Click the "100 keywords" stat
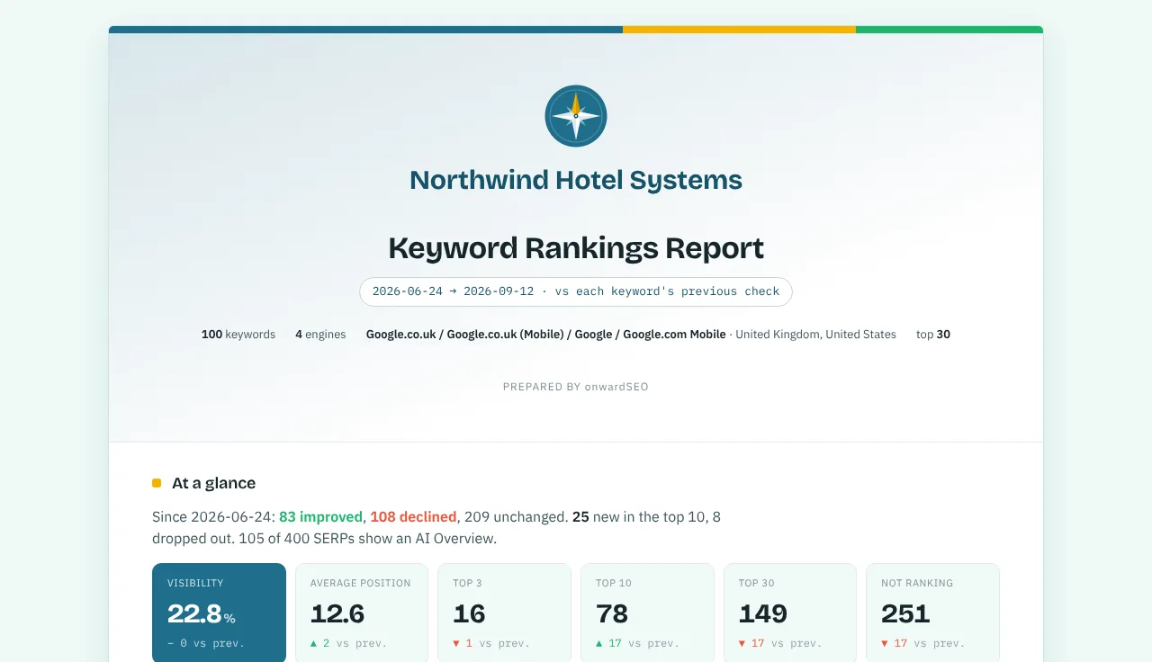 [238, 335]
